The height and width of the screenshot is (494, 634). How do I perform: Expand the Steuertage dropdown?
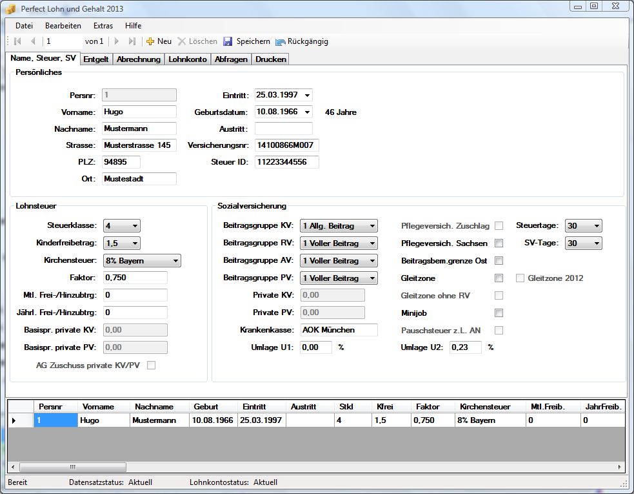pyautogui.click(x=583, y=225)
